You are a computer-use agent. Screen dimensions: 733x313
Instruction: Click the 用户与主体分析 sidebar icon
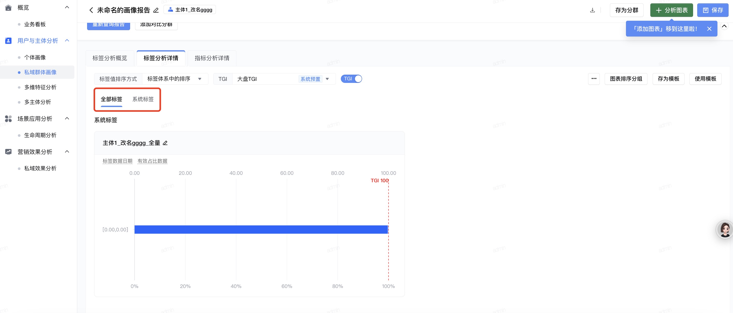[x=8, y=41]
